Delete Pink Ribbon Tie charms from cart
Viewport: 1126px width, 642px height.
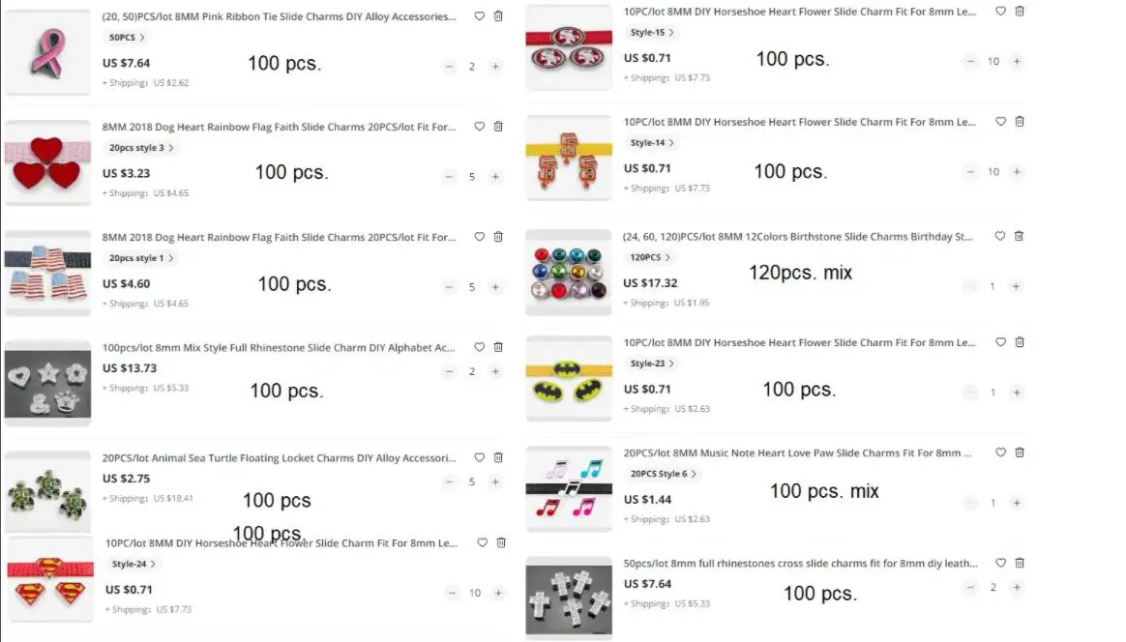pyautogui.click(x=498, y=16)
